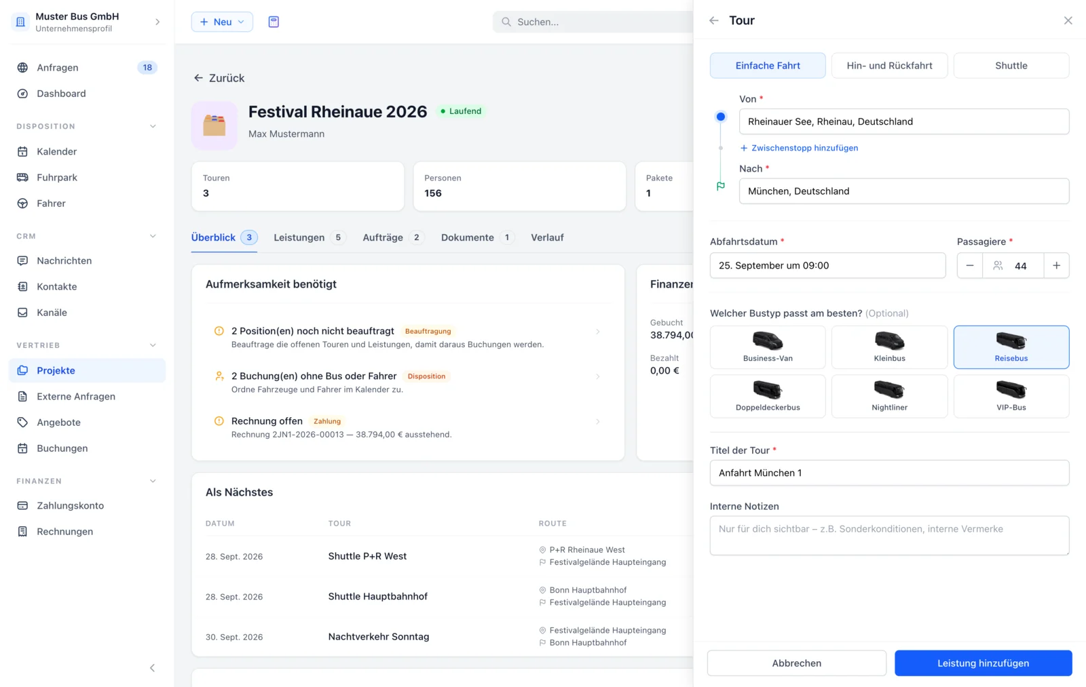Click the Leistung hinzufügen button
This screenshot has width=1086, height=687.
click(983, 663)
